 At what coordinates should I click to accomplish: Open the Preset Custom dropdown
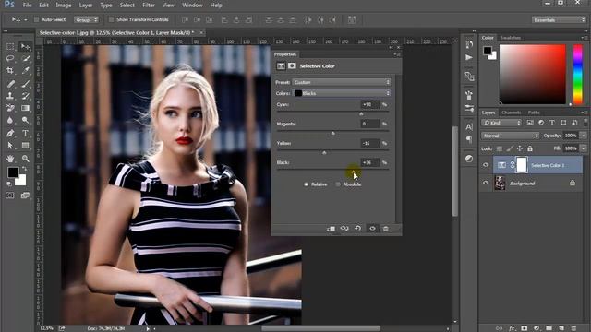click(x=342, y=82)
